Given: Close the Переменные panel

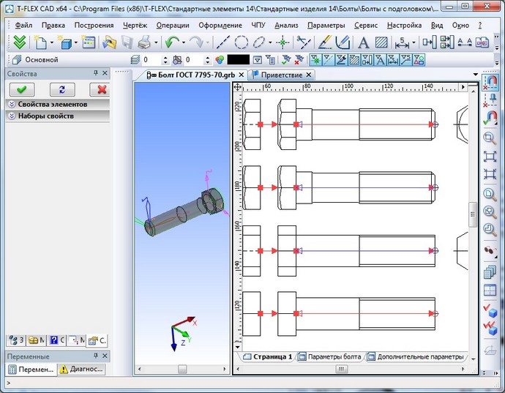Looking at the screenshot, I should [x=105, y=356].
